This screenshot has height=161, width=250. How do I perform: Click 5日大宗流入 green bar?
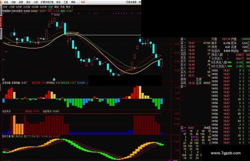(229, 66)
